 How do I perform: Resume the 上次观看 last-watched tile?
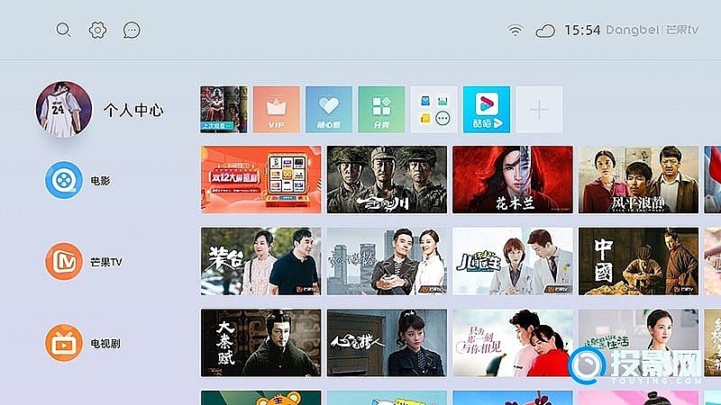pyautogui.click(x=224, y=109)
